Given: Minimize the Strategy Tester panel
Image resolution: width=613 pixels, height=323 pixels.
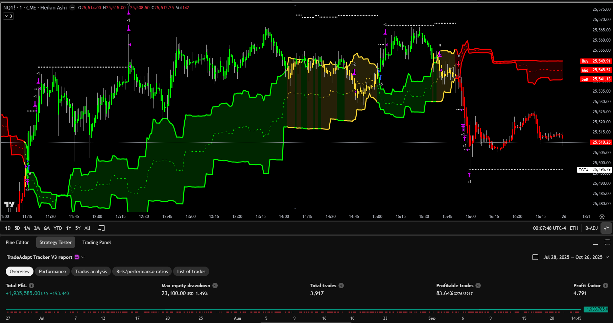Looking at the screenshot, I should coord(595,243).
